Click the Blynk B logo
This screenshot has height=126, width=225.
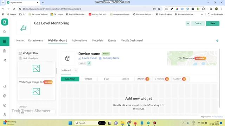tap(5, 22)
